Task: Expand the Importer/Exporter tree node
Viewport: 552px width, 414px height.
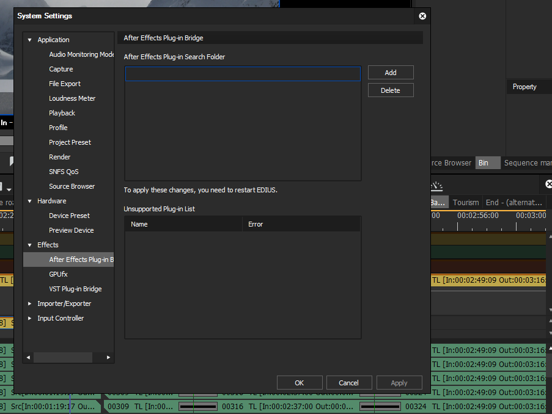Action: 29,303
